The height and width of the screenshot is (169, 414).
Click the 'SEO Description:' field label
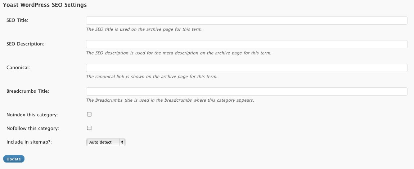tap(25, 44)
